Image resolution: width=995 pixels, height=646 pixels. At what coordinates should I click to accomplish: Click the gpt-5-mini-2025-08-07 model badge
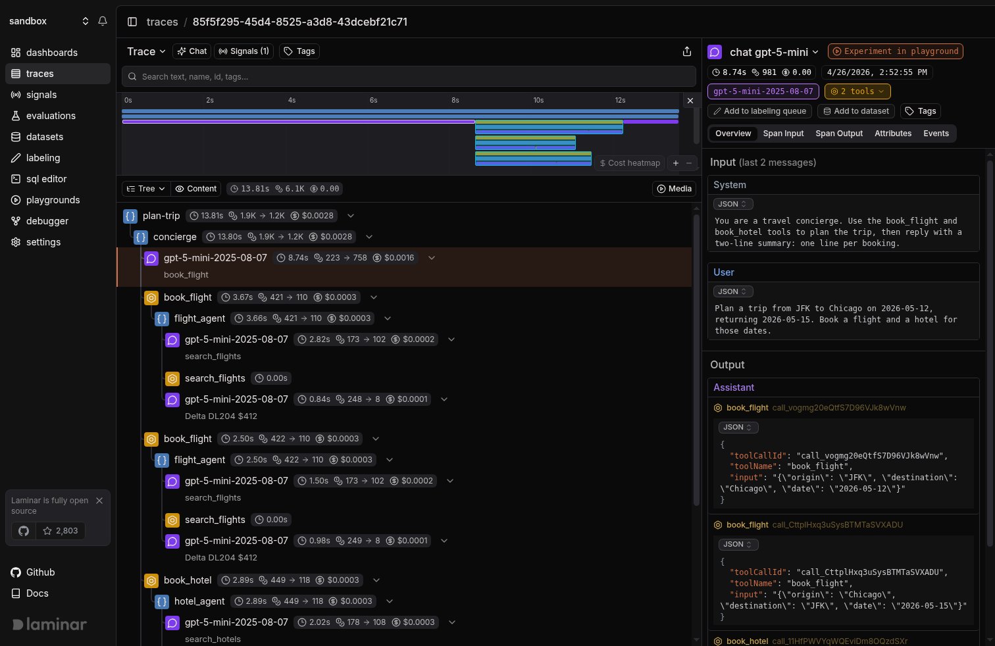point(763,91)
